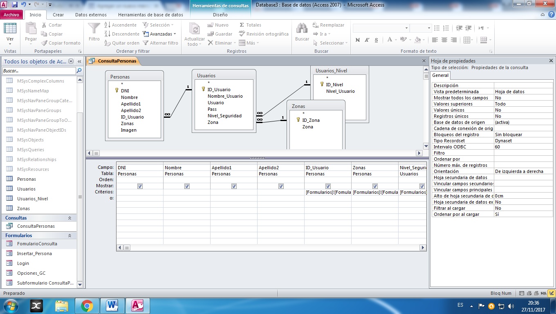
Task: Open the font color picker
Action: (x=391, y=40)
